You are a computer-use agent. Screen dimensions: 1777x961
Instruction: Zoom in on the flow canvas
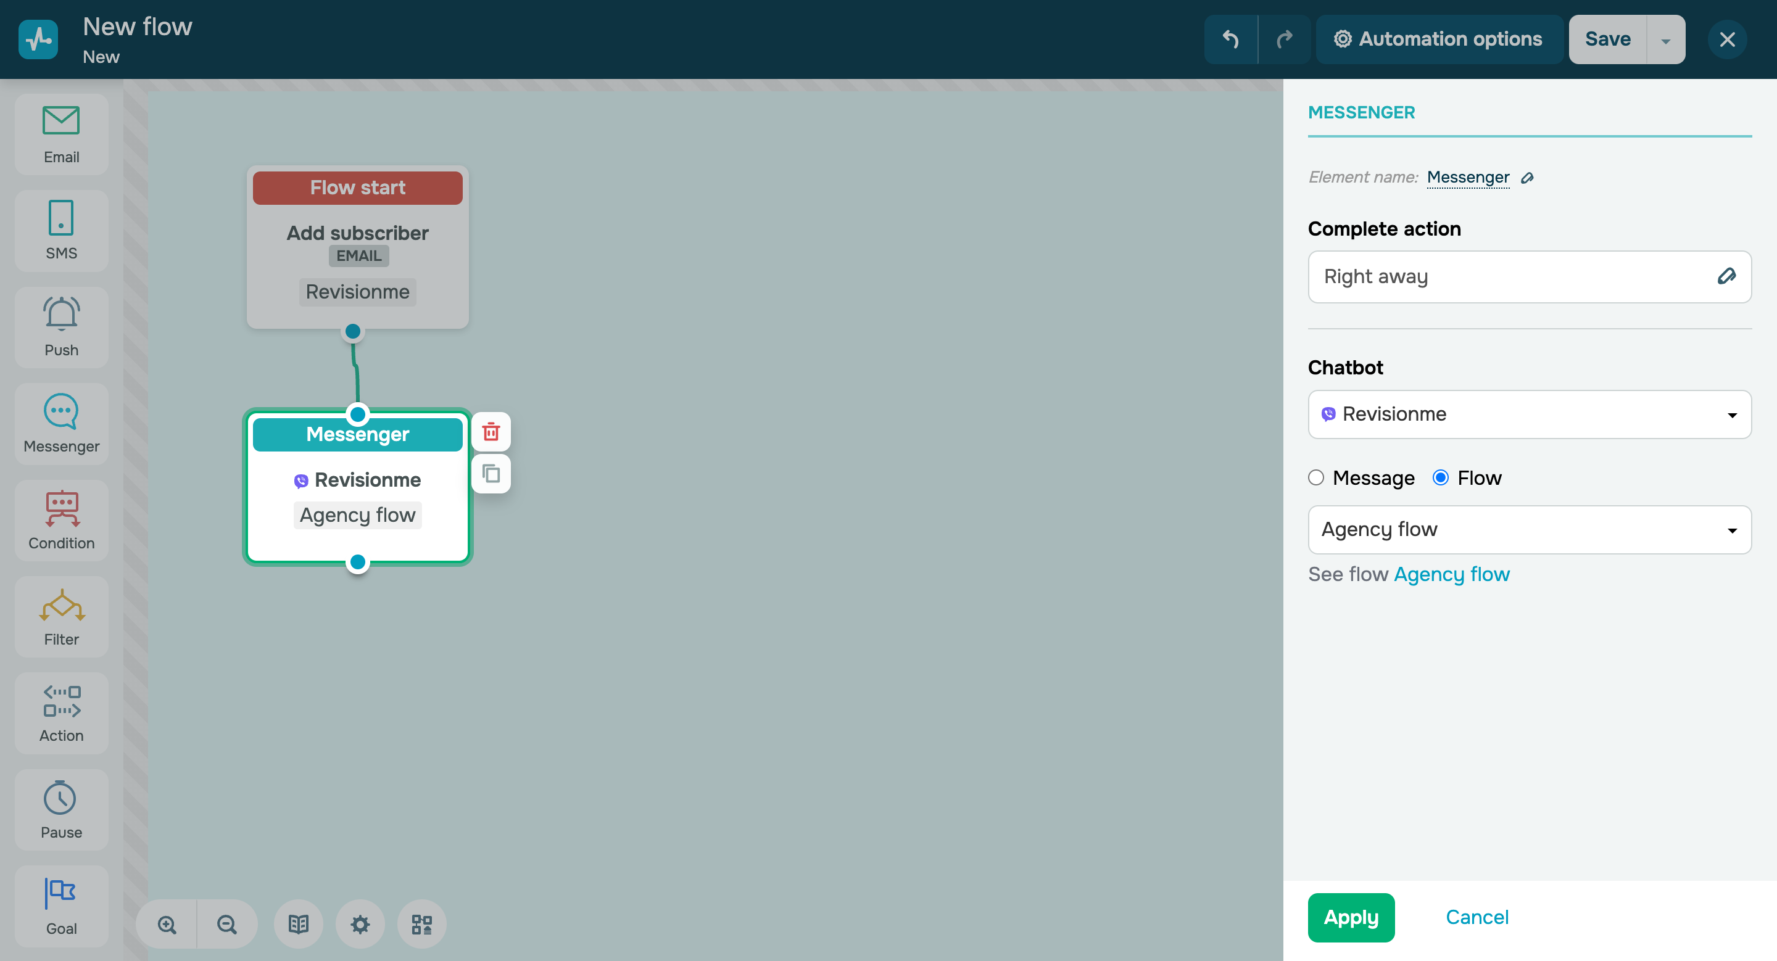pos(167,924)
